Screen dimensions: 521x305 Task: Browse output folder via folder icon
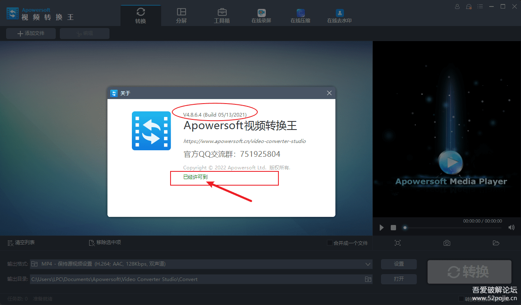pos(368,279)
